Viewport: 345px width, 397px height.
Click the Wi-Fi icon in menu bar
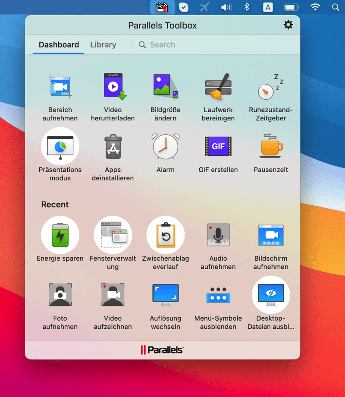coord(316,7)
